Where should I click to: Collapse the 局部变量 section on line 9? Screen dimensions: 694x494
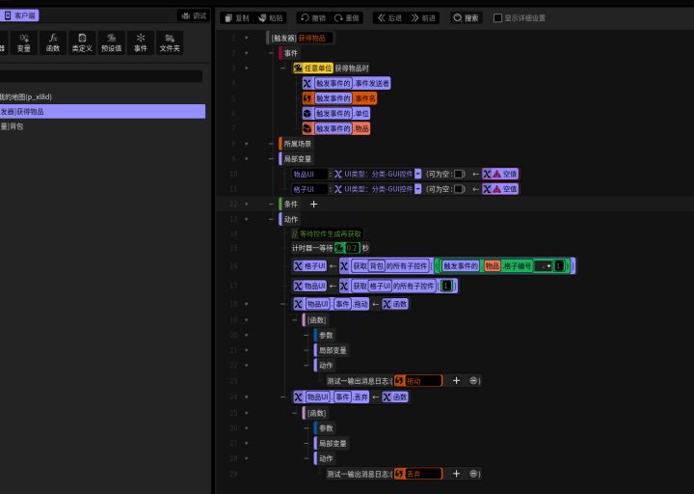coord(271,158)
